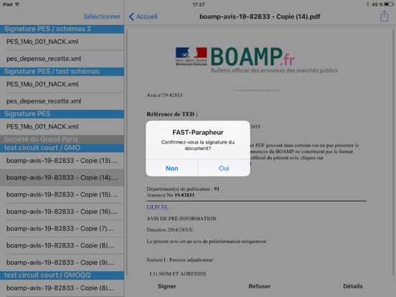Open boamp-avis-19-82833 - Copie (9) file
The height and width of the screenshot is (297, 396).
(62, 263)
